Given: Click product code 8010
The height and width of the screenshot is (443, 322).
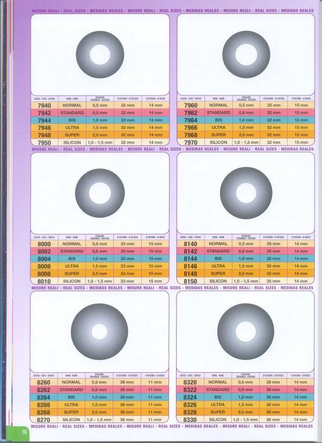Looking at the screenshot, I should point(44,282).
